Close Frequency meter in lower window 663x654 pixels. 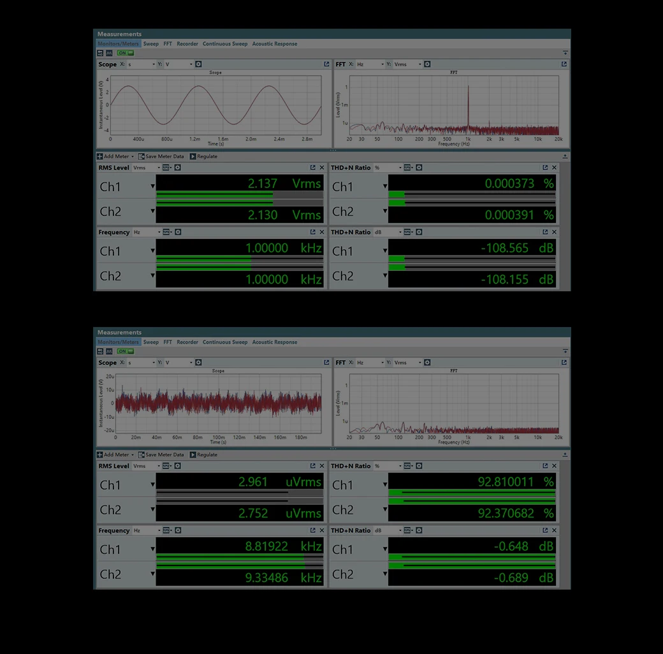(x=322, y=530)
